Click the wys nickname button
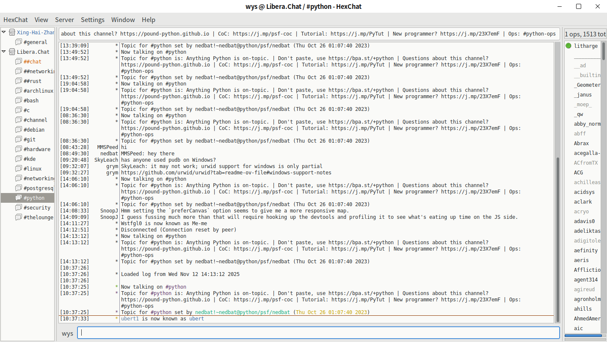Viewport: 607px width, 342px height. coord(67,333)
